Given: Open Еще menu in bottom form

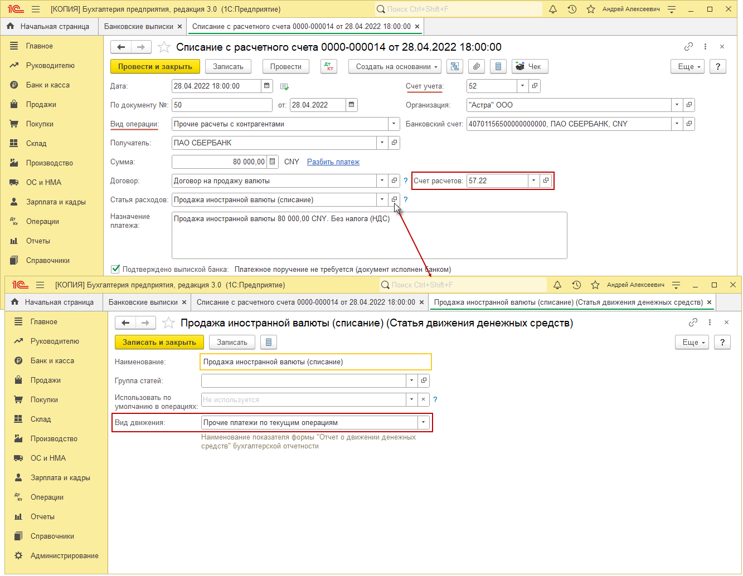Looking at the screenshot, I should click(692, 342).
